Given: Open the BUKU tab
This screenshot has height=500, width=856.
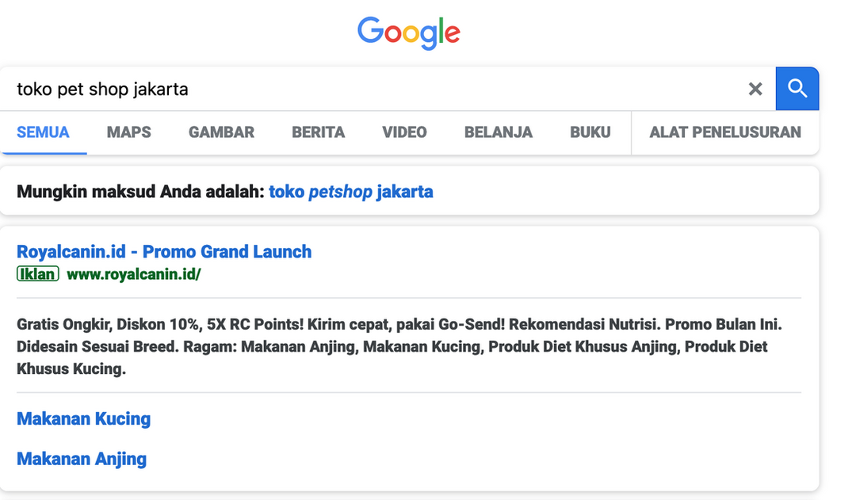Looking at the screenshot, I should click(x=590, y=132).
